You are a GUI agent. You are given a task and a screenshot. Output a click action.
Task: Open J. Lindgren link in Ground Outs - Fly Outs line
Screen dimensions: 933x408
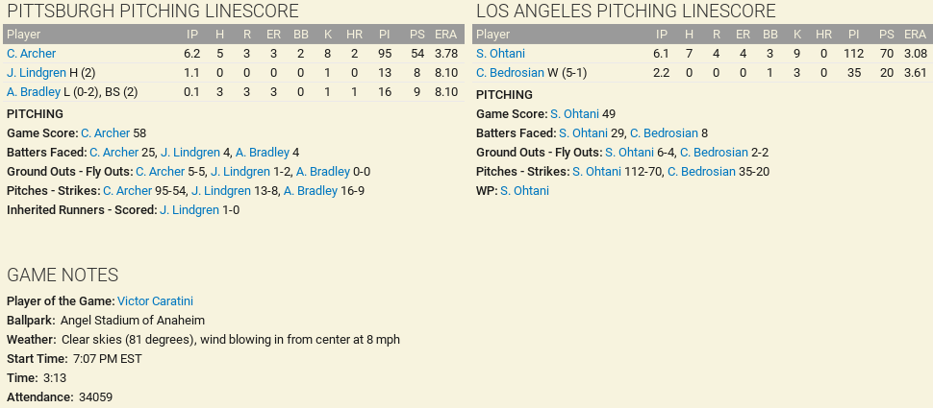(x=240, y=172)
